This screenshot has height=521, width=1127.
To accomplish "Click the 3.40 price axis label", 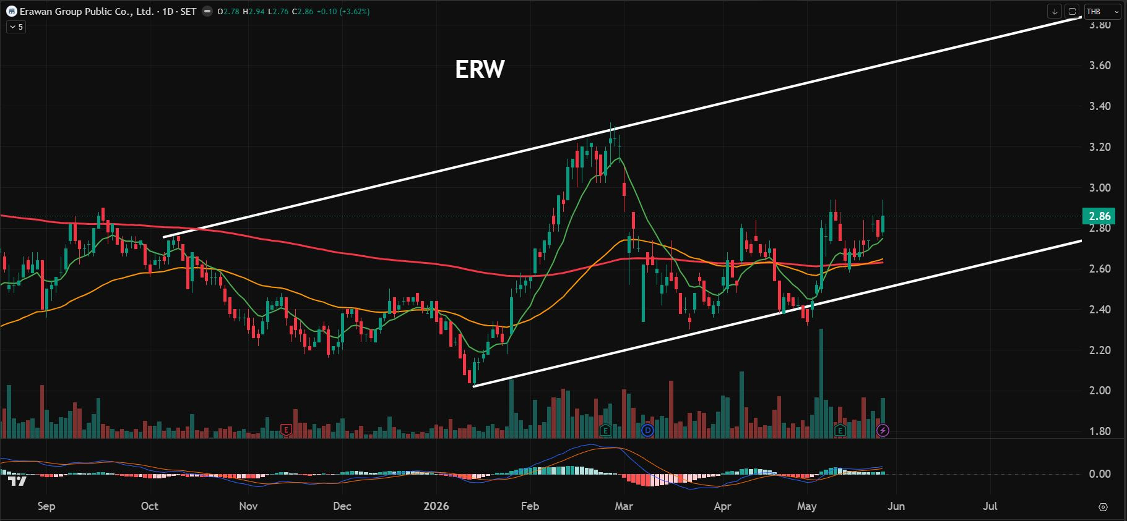I will pyautogui.click(x=1100, y=106).
